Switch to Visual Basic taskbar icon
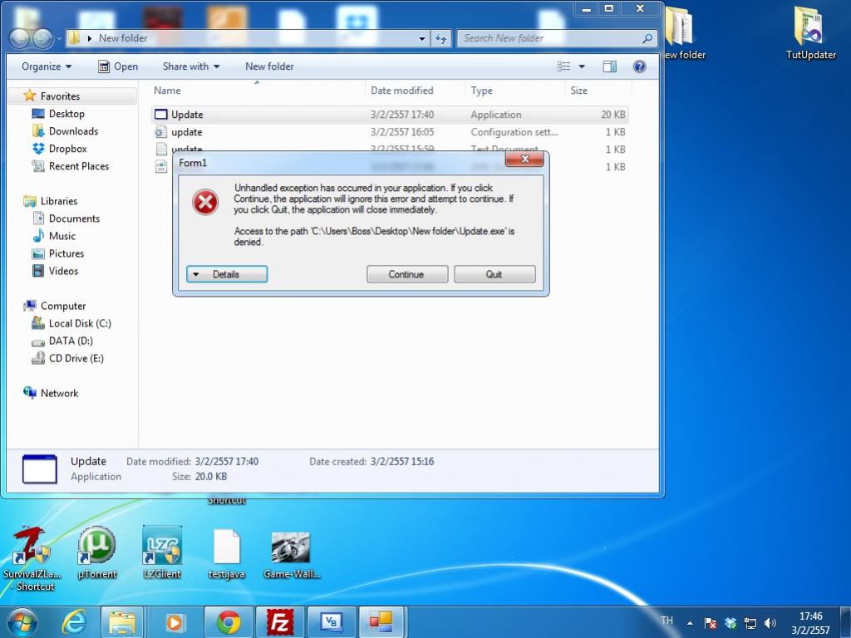This screenshot has height=638, width=851. [331, 622]
